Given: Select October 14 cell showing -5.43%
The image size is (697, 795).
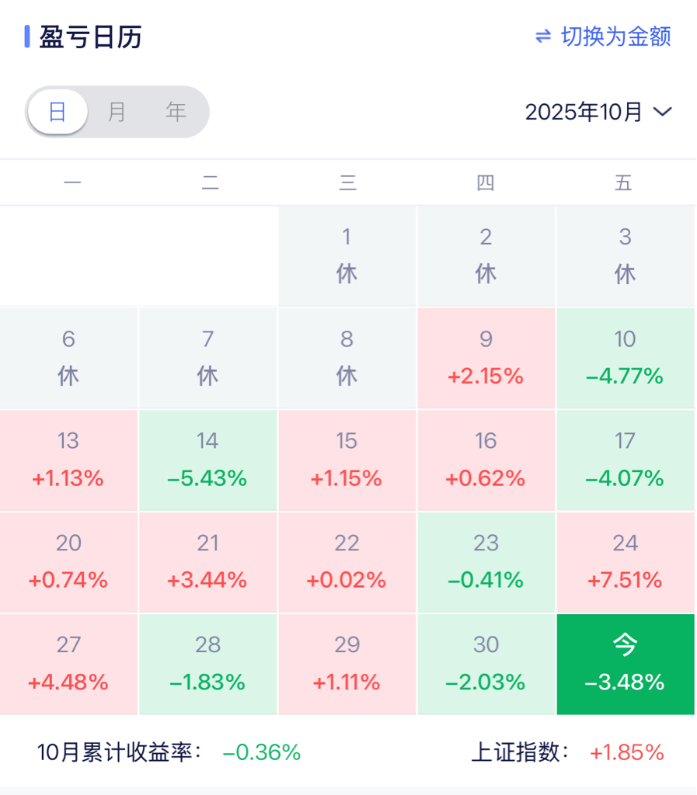Looking at the screenshot, I should pyautogui.click(x=207, y=460).
